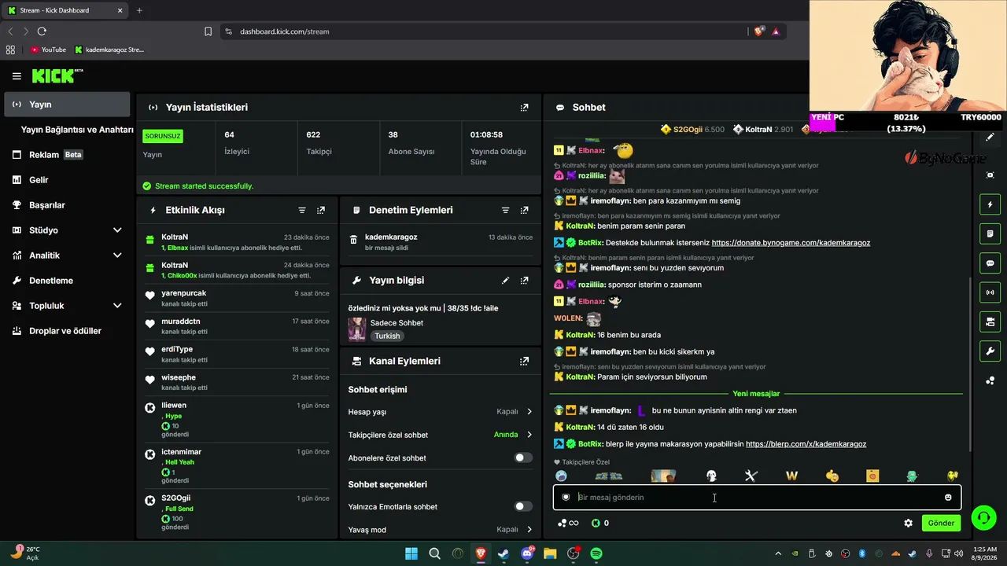Insert the gold W emote
The image size is (1007, 566).
pos(791,476)
